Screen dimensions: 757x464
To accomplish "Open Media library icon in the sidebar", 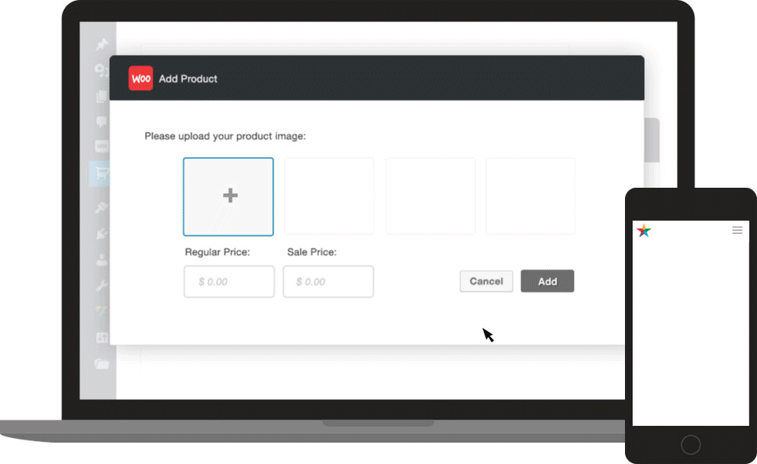I will (101, 70).
